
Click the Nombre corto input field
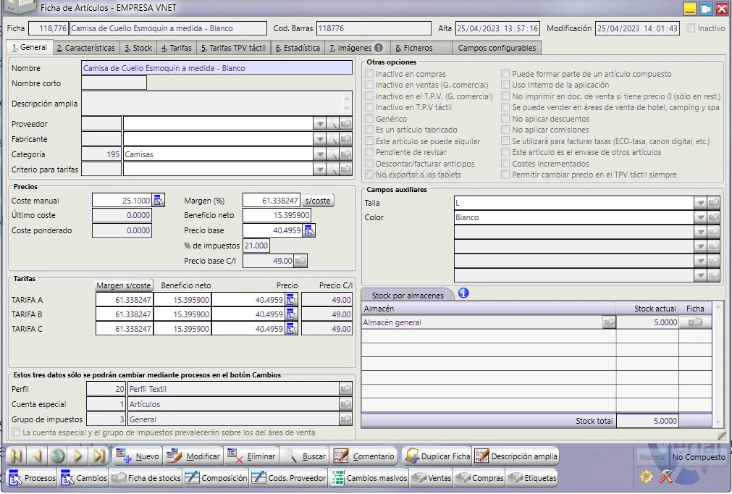[114, 83]
